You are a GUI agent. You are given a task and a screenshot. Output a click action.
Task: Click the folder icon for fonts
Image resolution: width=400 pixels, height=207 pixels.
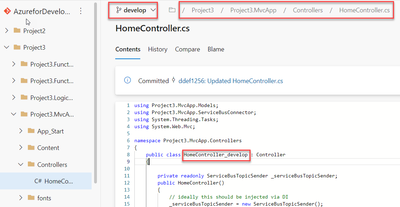click(x=30, y=198)
